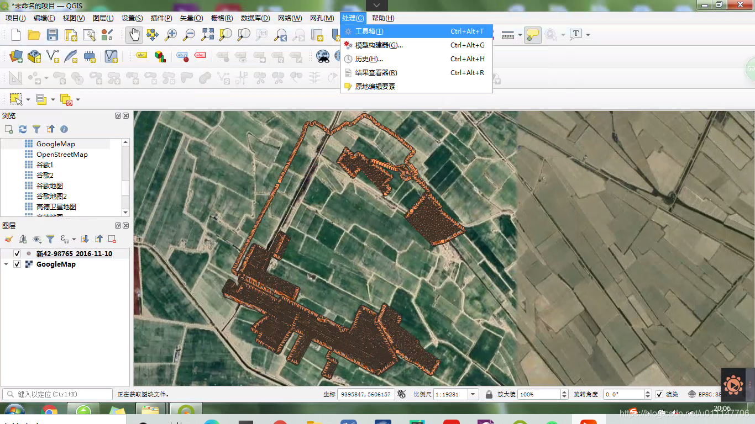Create a new project with the blank page icon
The width and height of the screenshot is (755, 424).
(x=15, y=35)
